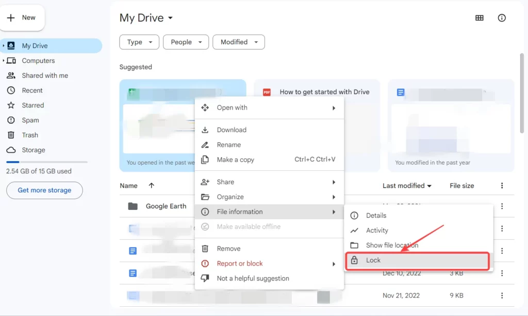
Task: Click the Recent clock icon
Action: [11, 91]
